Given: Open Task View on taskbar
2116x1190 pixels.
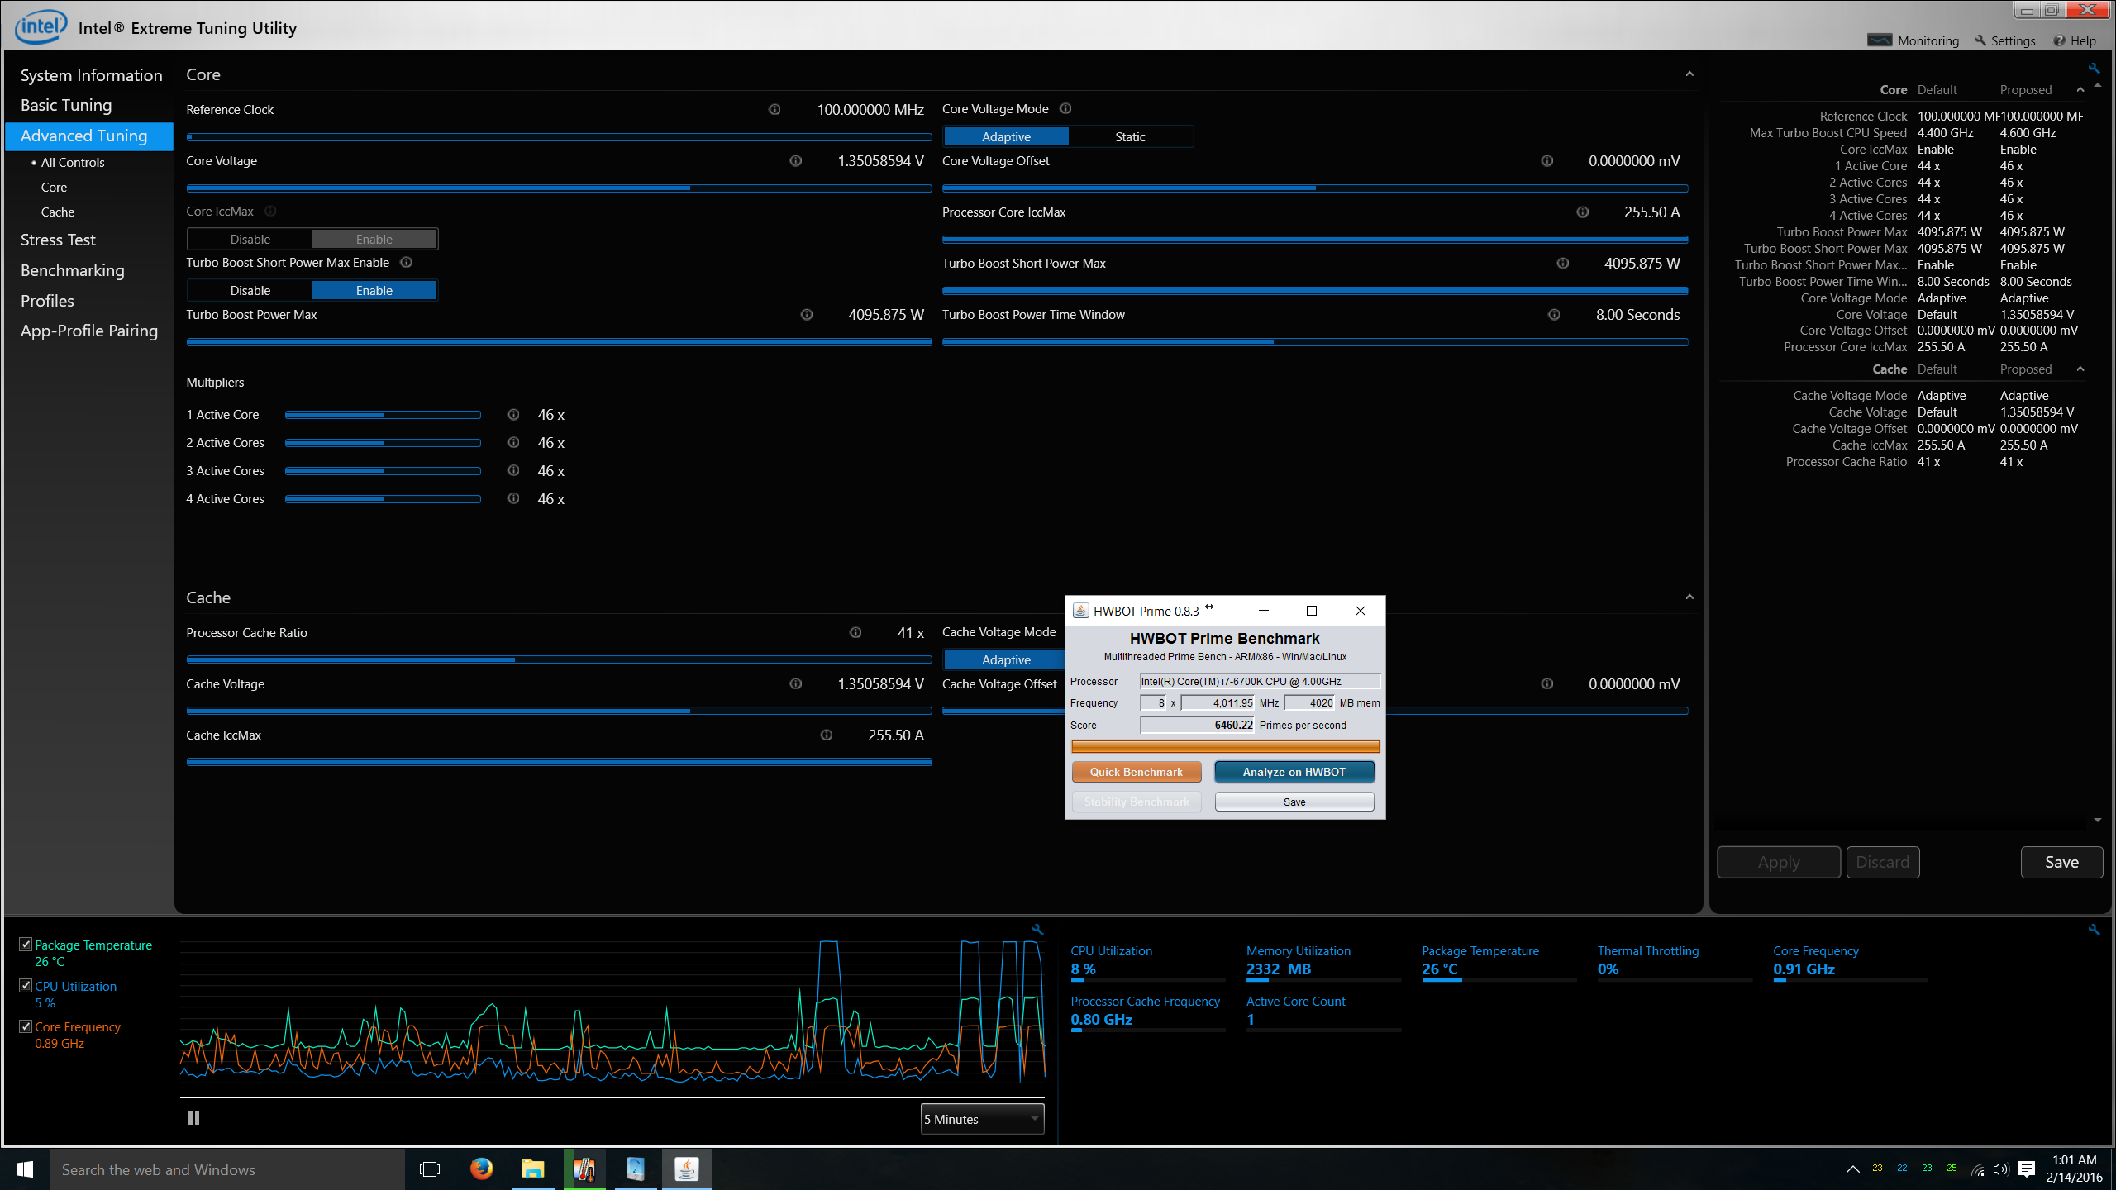Looking at the screenshot, I should tap(430, 1169).
